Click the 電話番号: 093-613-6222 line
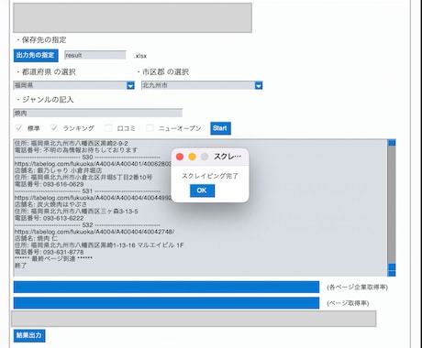The image size is (422, 348). pos(49,218)
